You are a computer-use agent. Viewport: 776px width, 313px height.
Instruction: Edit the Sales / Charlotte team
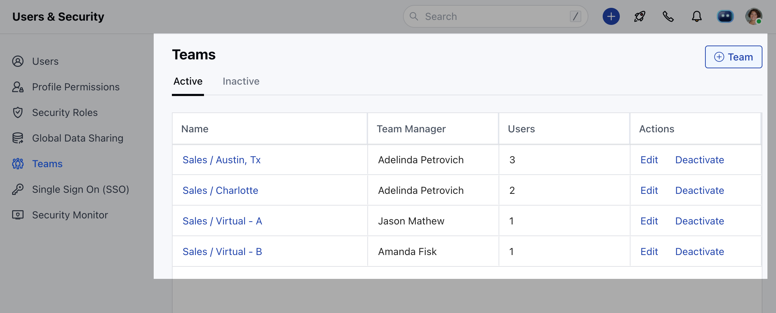point(649,191)
